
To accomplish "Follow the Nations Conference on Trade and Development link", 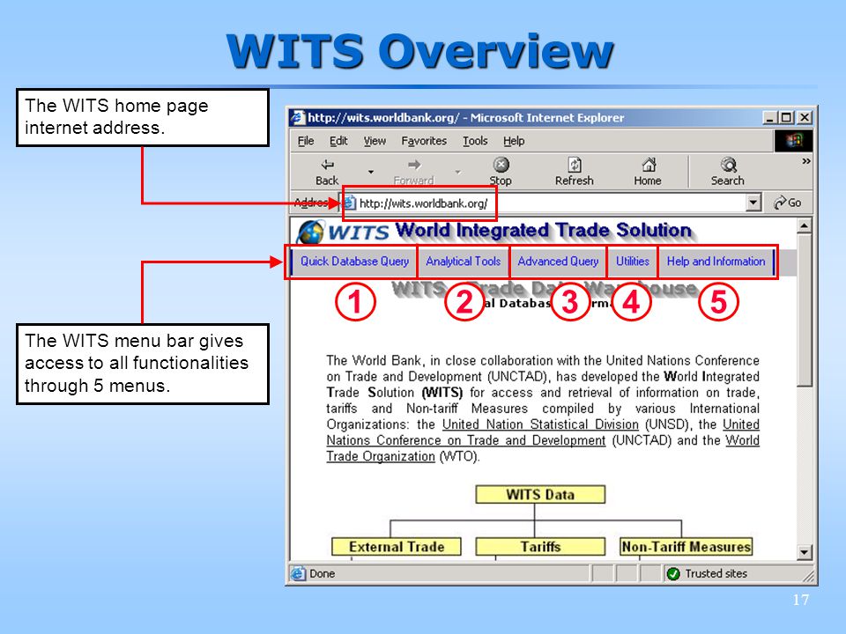I will tap(466, 441).
